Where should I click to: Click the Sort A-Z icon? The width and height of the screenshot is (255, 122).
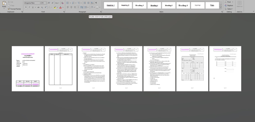[x=92, y=3]
